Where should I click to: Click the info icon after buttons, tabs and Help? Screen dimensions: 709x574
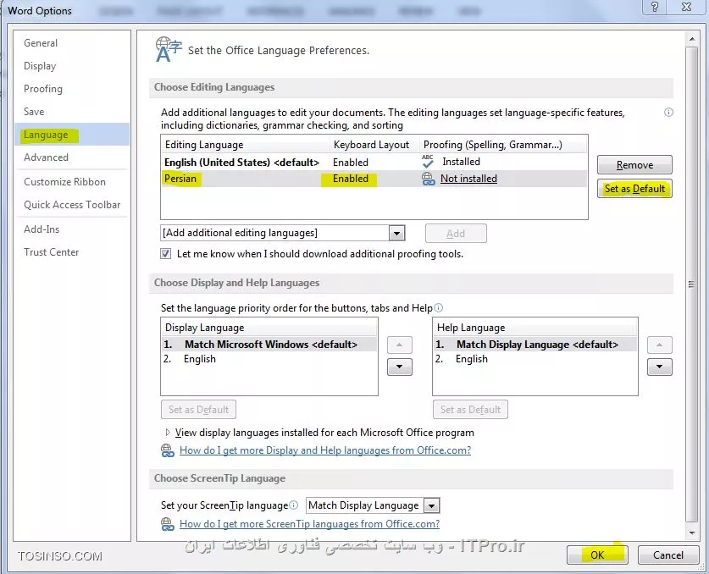click(x=438, y=308)
